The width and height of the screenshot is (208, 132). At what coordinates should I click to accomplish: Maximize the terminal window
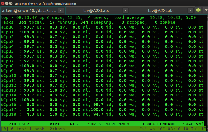pyautogui.click(x=11, y=3)
